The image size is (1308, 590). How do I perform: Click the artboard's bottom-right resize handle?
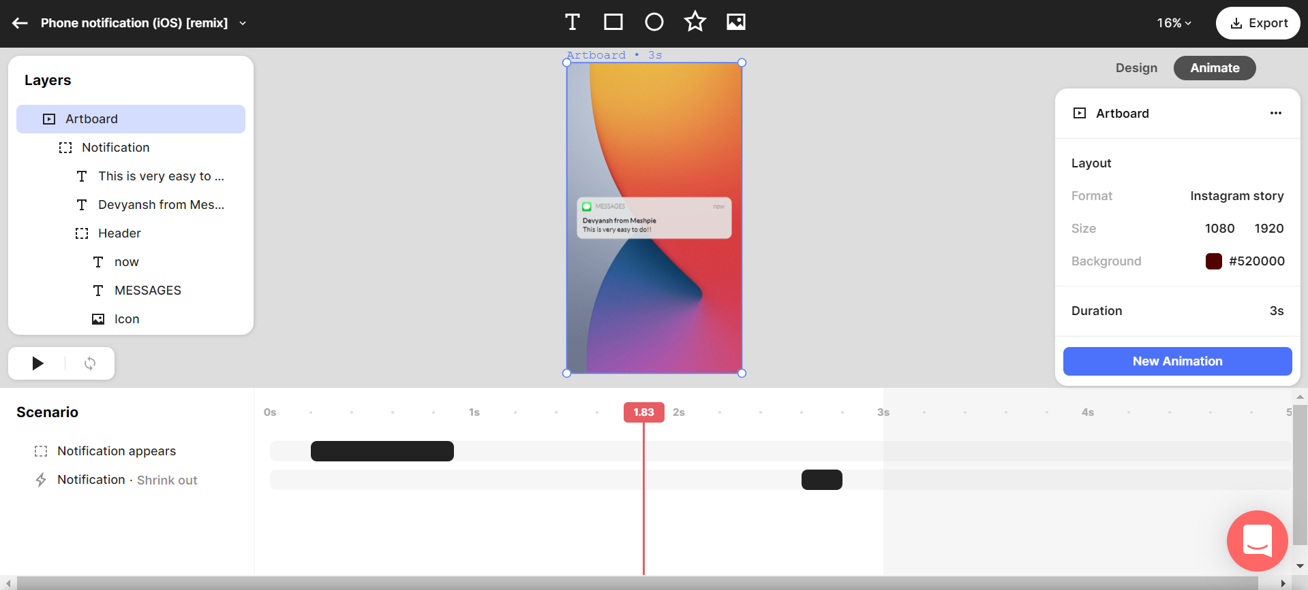click(742, 373)
